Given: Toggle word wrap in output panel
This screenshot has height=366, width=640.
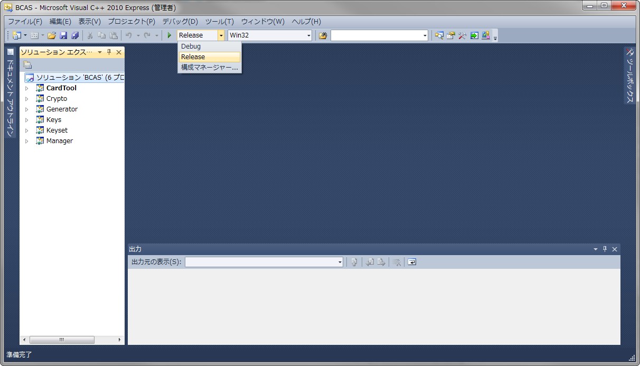Looking at the screenshot, I should click(x=412, y=262).
